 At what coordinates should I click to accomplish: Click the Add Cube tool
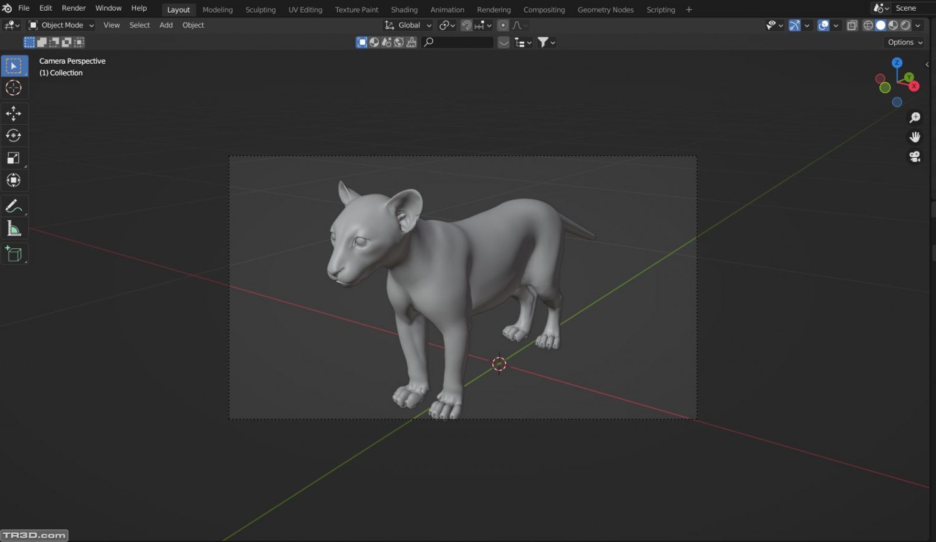click(x=14, y=254)
